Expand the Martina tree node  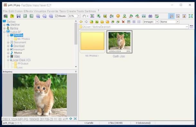click(4, 29)
